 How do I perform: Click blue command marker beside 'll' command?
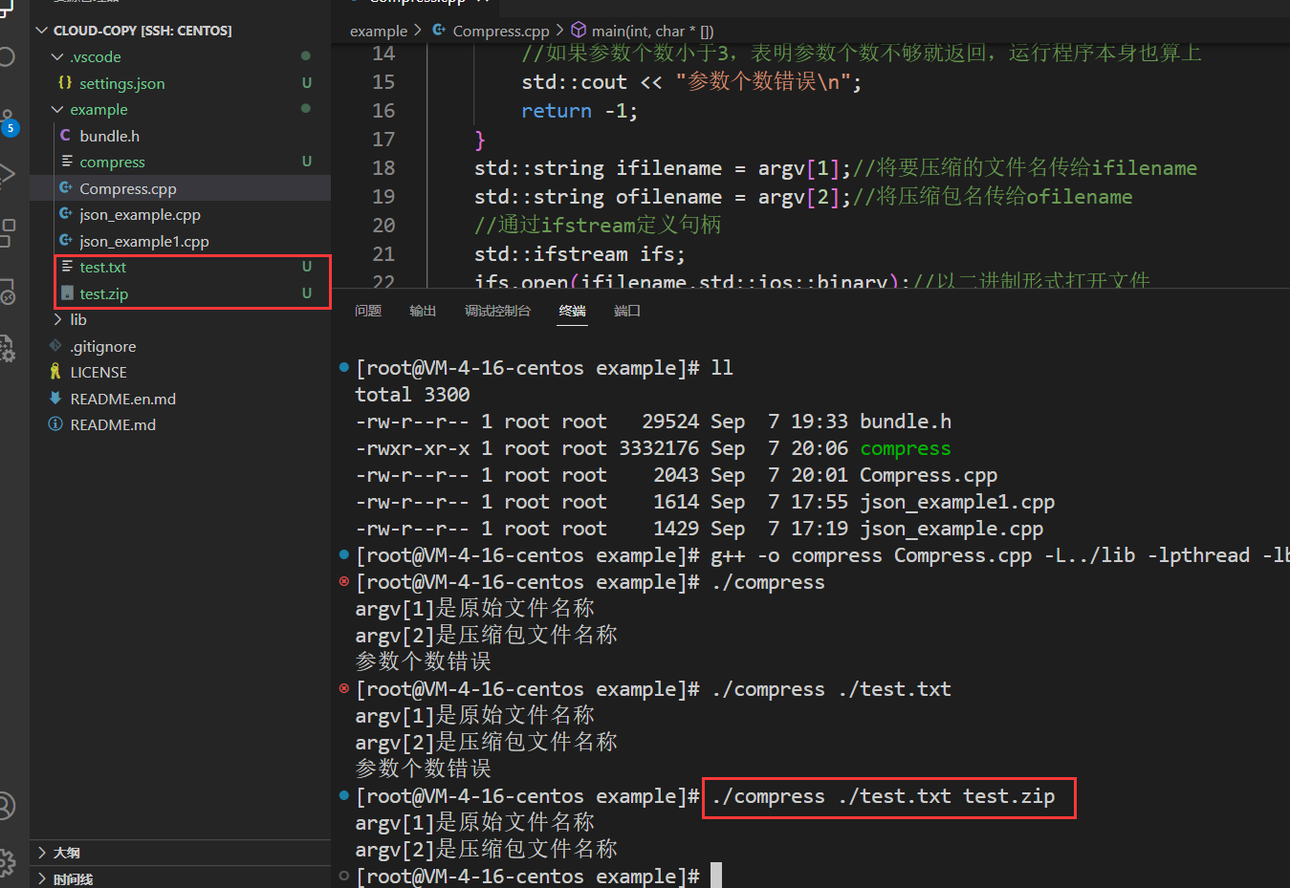[343, 367]
